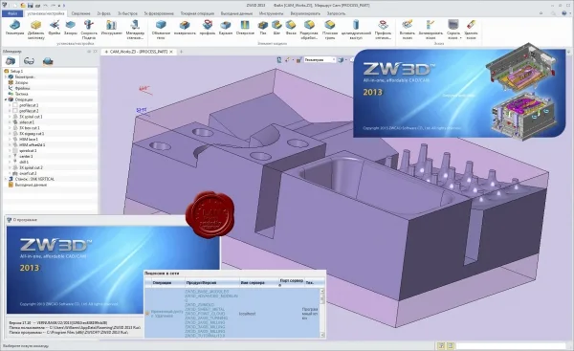Open the Инструмент tool manager icon
This screenshot has height=351, width=574.
pos(111,26)
